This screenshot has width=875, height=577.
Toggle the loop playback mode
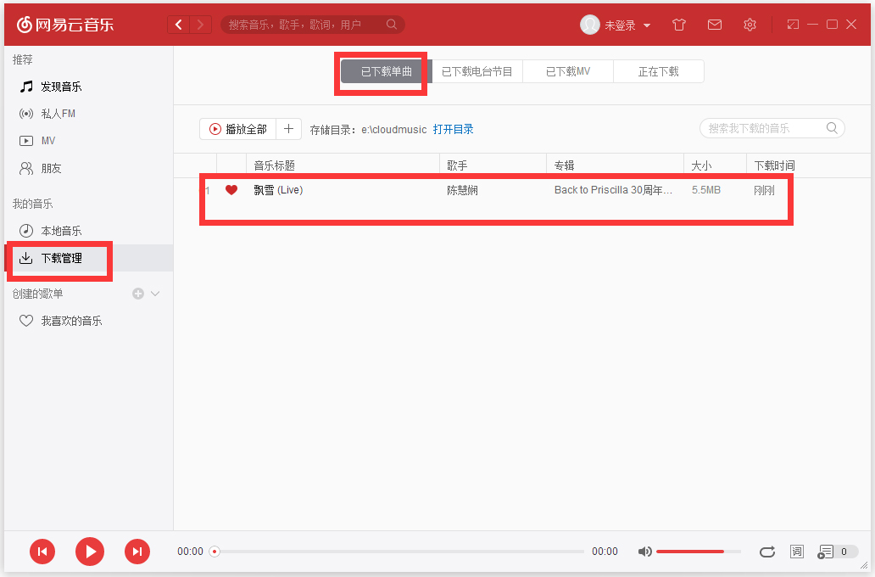click(x=766, y=551)
